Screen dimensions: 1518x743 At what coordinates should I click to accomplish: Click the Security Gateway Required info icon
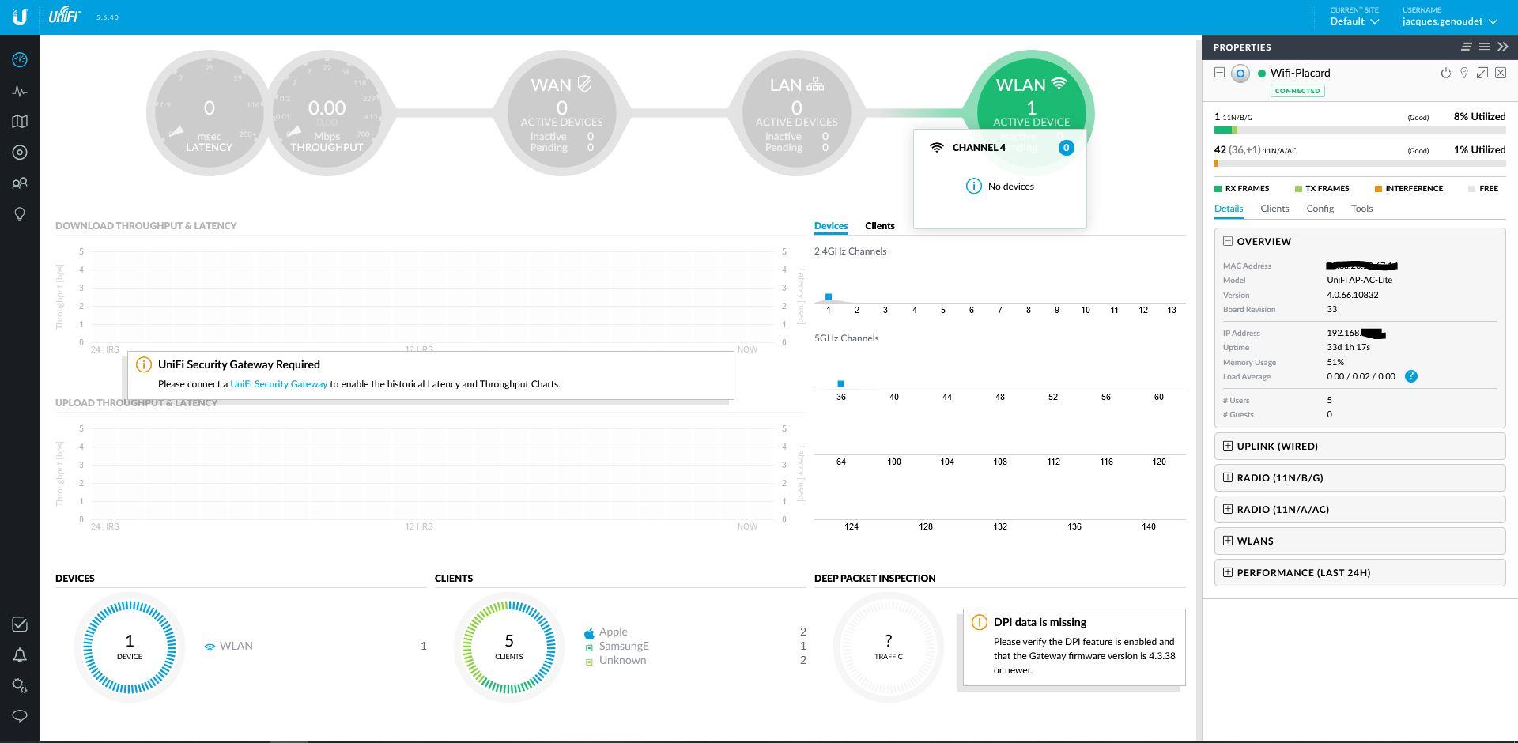143,364
